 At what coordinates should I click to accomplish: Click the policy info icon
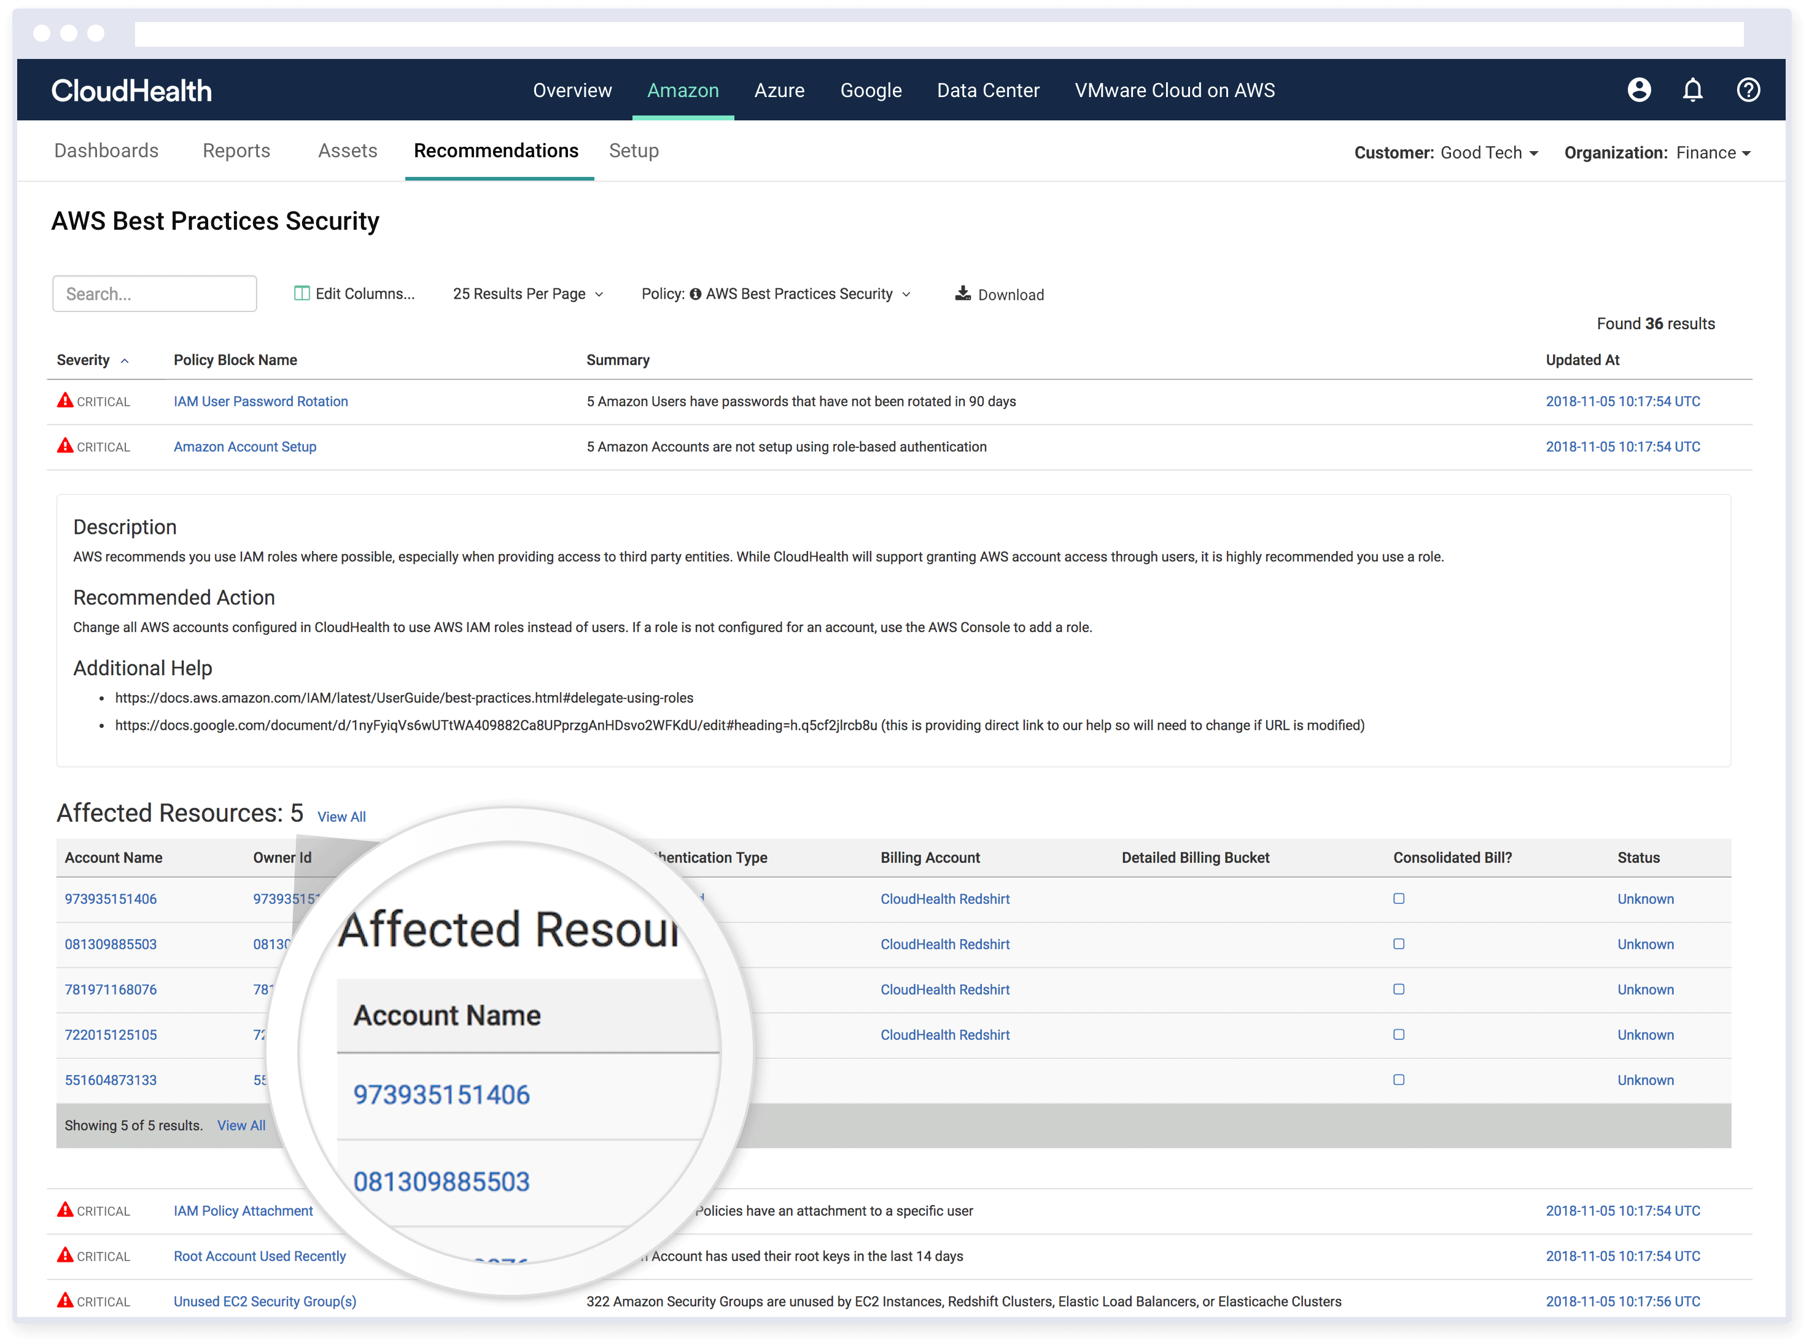point(694,294)
